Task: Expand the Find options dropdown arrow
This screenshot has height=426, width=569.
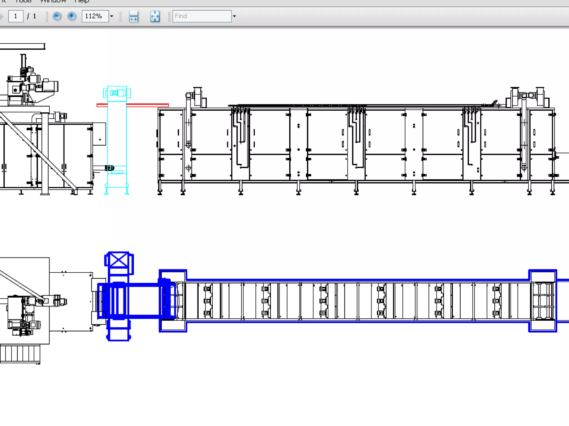Action: [x=234, y=16]
